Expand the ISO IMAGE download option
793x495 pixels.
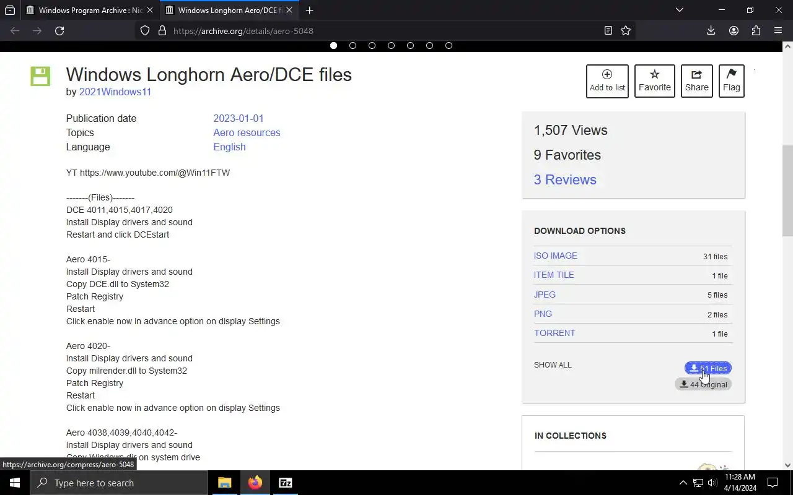pos(555,256)
